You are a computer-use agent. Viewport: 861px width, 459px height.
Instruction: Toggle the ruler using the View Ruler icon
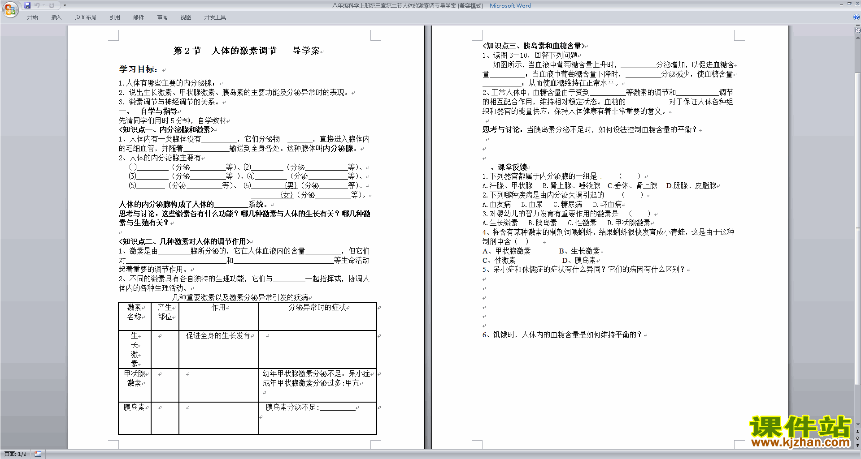coord(858,30)
